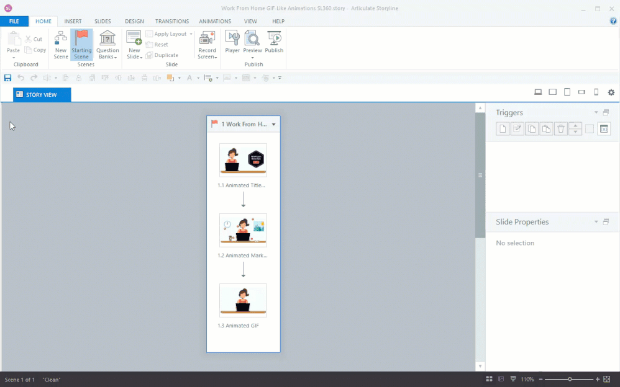The width and height of the screenshot is (620, 387).
Task: Select tablet portrait preview icon
Action: tap(567, 92)
